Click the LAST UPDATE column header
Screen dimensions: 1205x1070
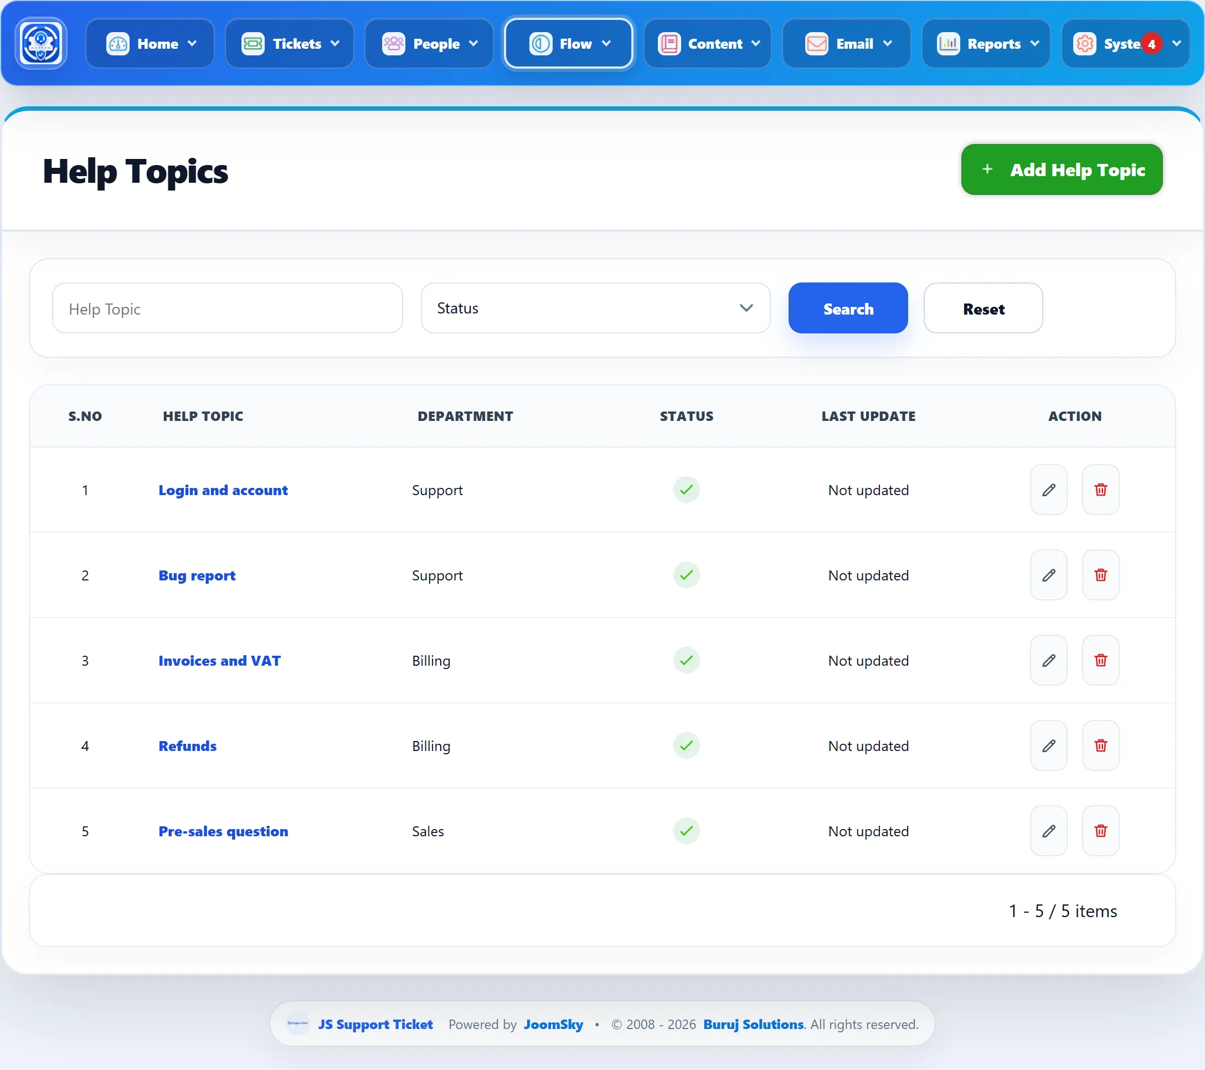point(868,416)
